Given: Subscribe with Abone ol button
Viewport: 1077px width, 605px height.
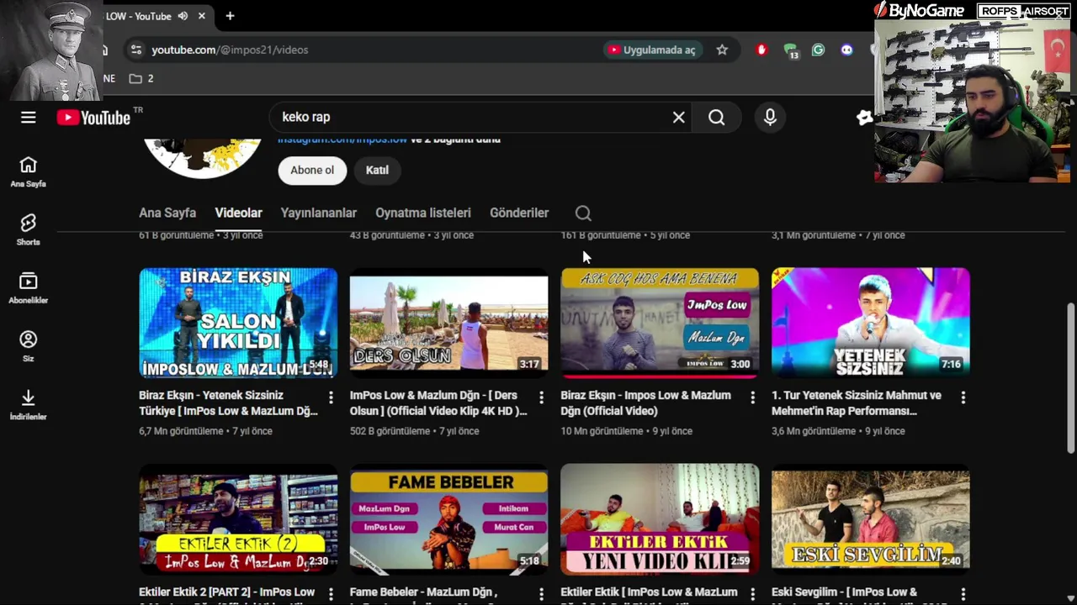Looking at the screenshot, I should point(312,170).
